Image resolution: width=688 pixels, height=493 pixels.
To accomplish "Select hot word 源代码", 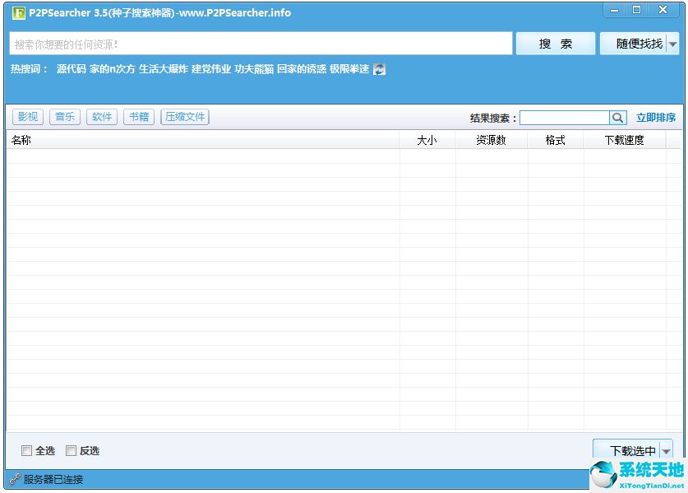I will (x=71, y=69).
